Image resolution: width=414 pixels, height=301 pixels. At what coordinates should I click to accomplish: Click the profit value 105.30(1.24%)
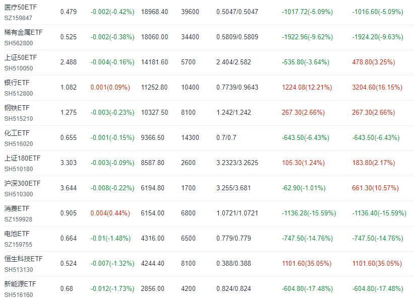303,163
